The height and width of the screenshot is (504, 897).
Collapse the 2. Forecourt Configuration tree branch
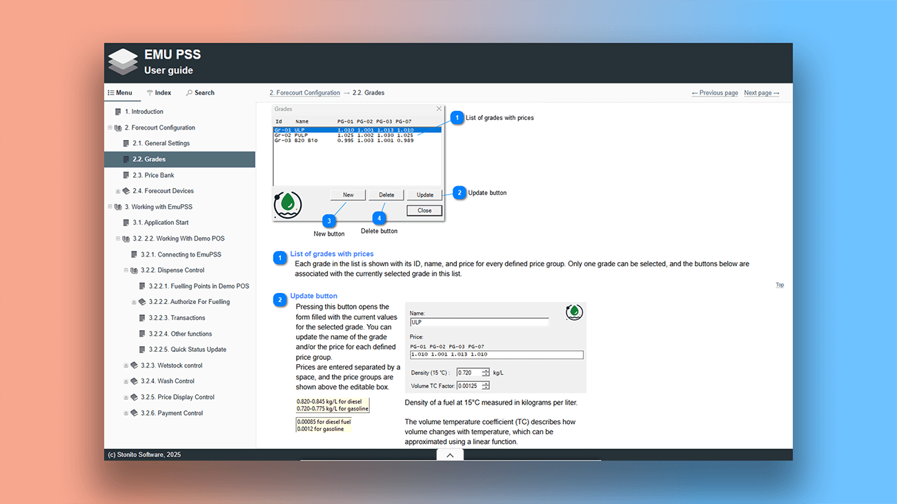[x=109, y=127]
